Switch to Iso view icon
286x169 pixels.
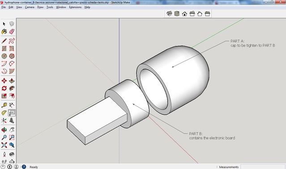point(169,13)
